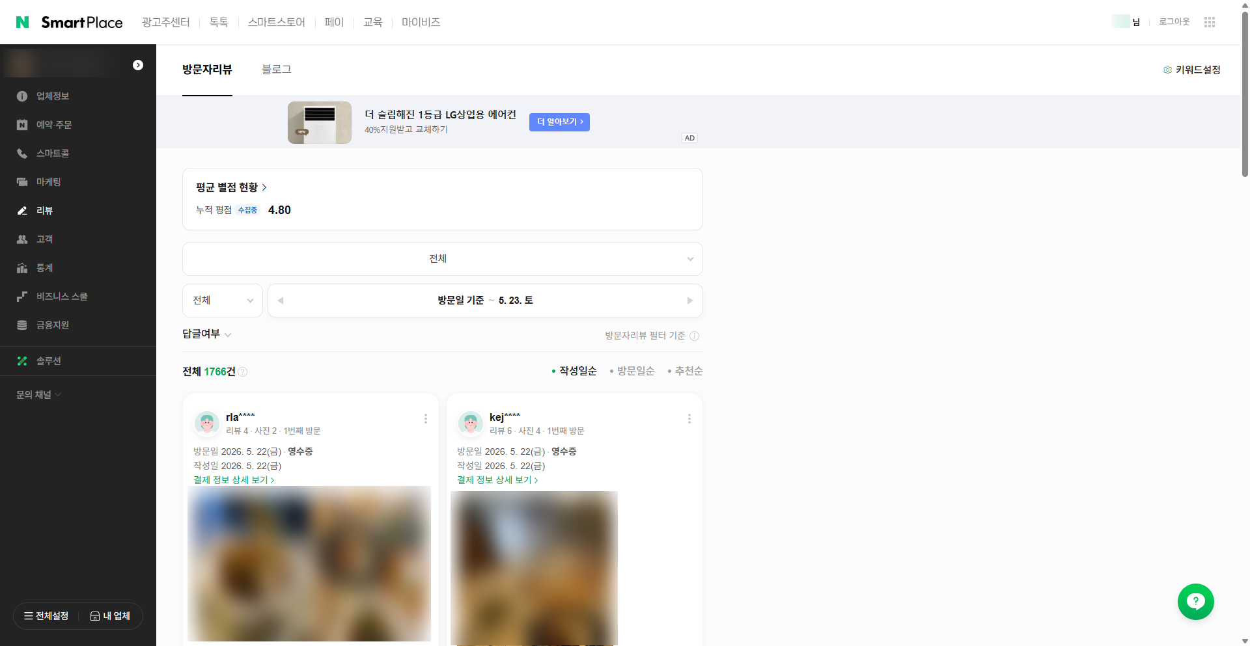Click kej**** profile avatar
Screen dimensions: 1250x646
(471, 423)
